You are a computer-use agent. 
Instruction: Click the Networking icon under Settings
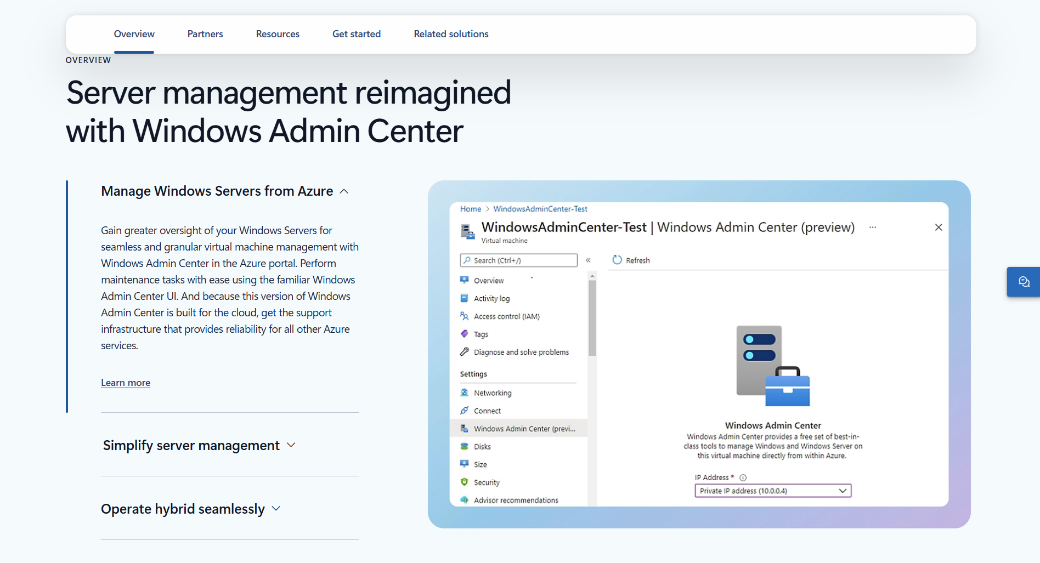tap(464, 393)
